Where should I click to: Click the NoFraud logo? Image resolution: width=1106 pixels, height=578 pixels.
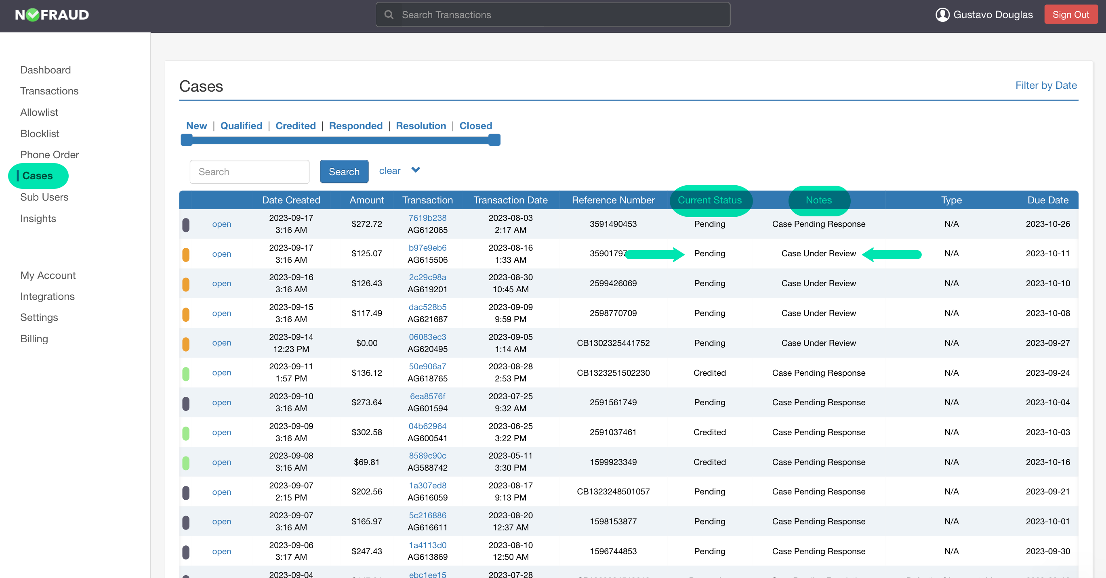click(x=52, y=14)
